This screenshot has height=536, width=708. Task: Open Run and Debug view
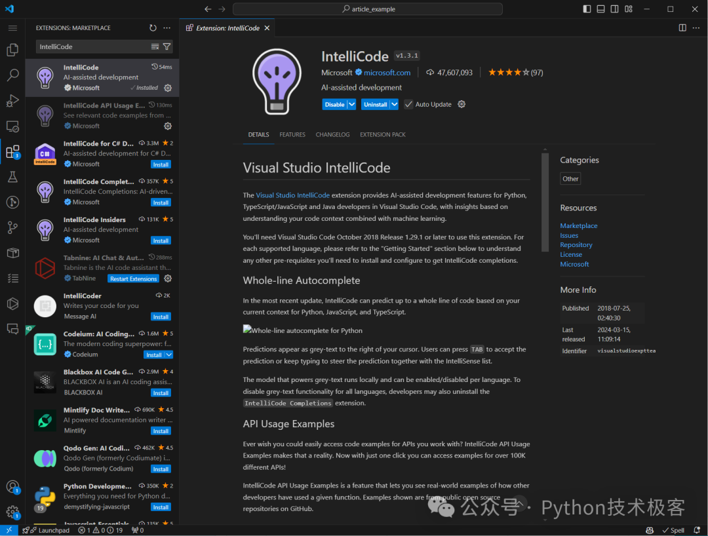coord(12,101)
